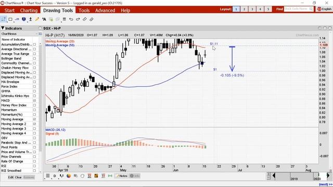Tick the Average True Range checkbox

click(x=34, y=54)
